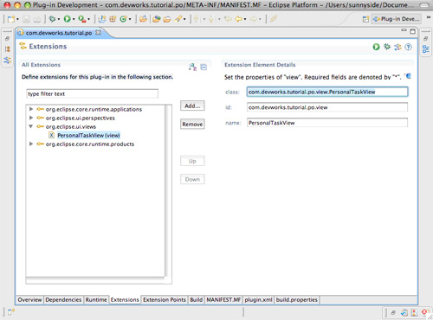This screenshot has height=320, width=433.
Task: Click the Add... button
Action: coord(192,106)
